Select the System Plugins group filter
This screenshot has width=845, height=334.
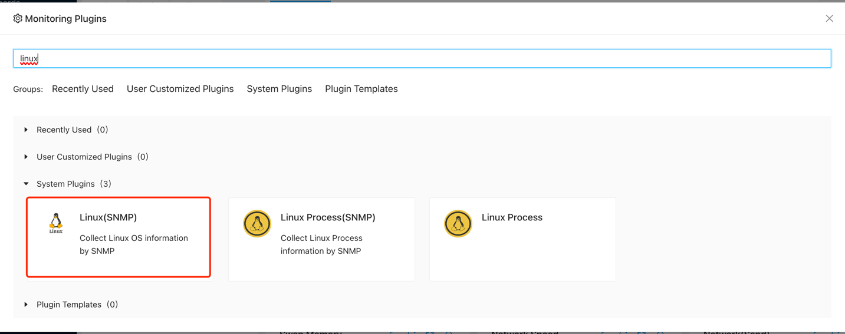pos(279,89)
